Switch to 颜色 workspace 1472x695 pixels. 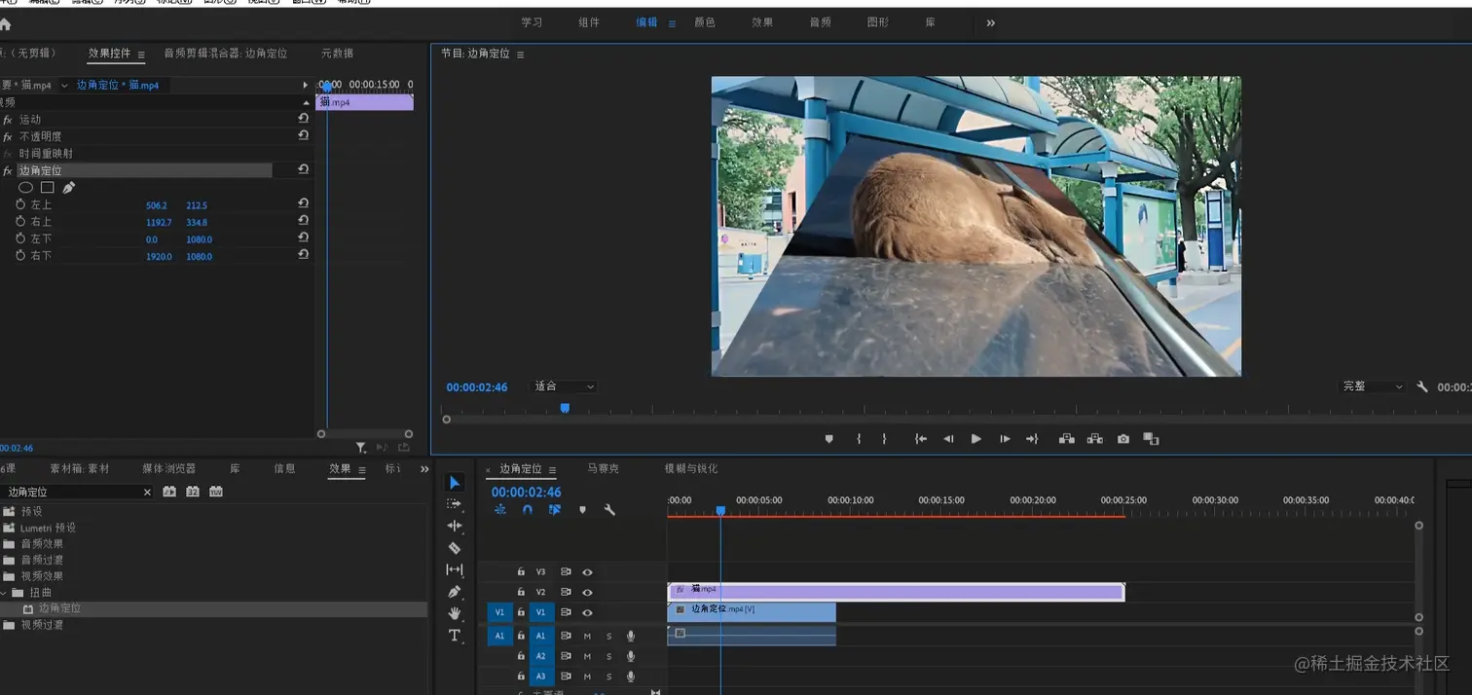point(705,22)
